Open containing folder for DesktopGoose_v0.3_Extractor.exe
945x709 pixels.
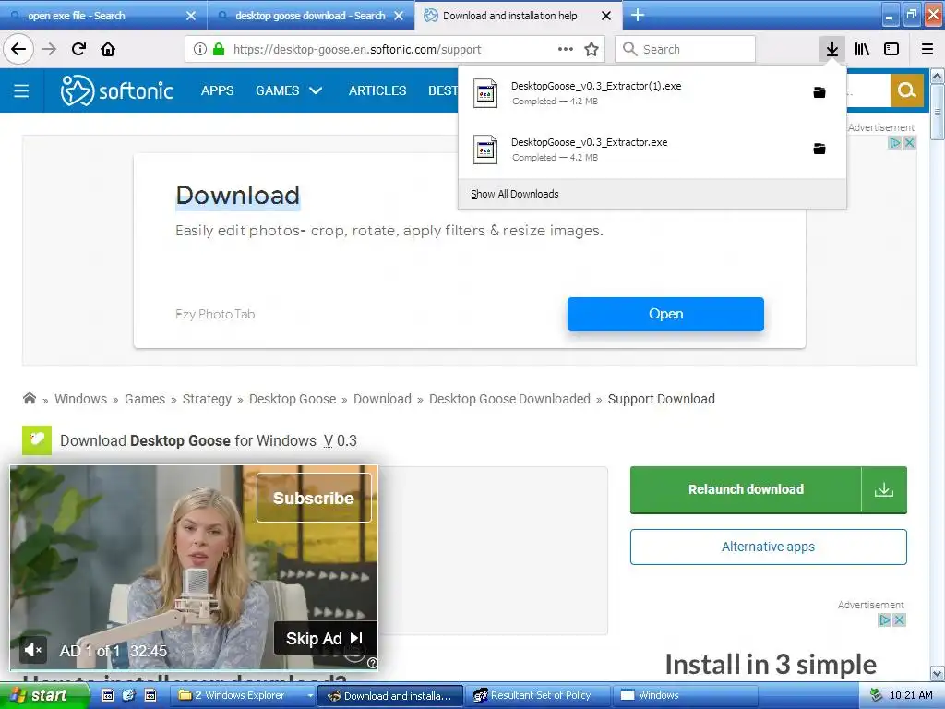pyautogui.click(x=819, y=149)
